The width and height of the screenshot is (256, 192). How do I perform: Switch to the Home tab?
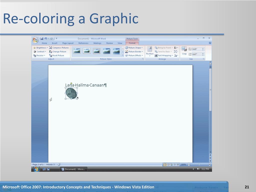44,43
